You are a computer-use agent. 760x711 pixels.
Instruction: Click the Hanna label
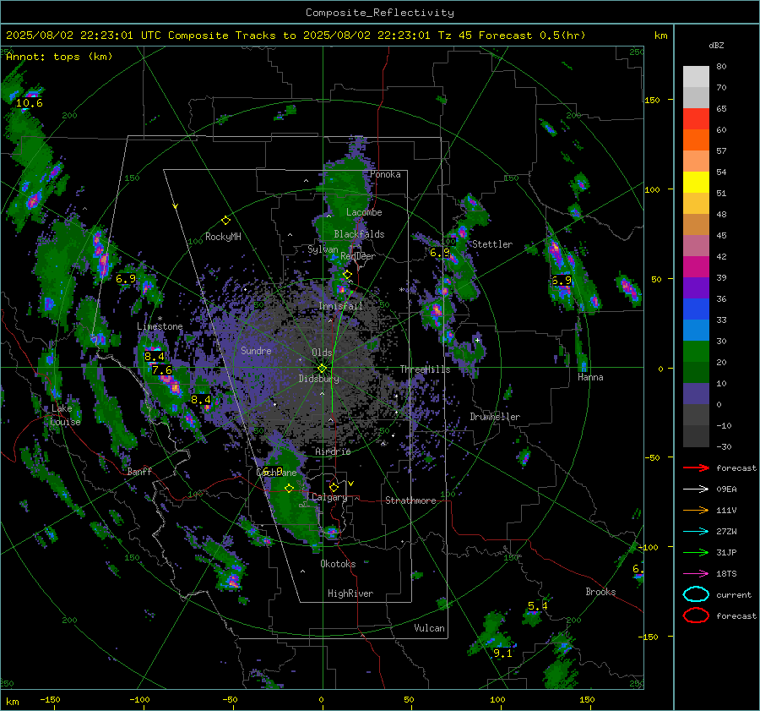point(590,377)
